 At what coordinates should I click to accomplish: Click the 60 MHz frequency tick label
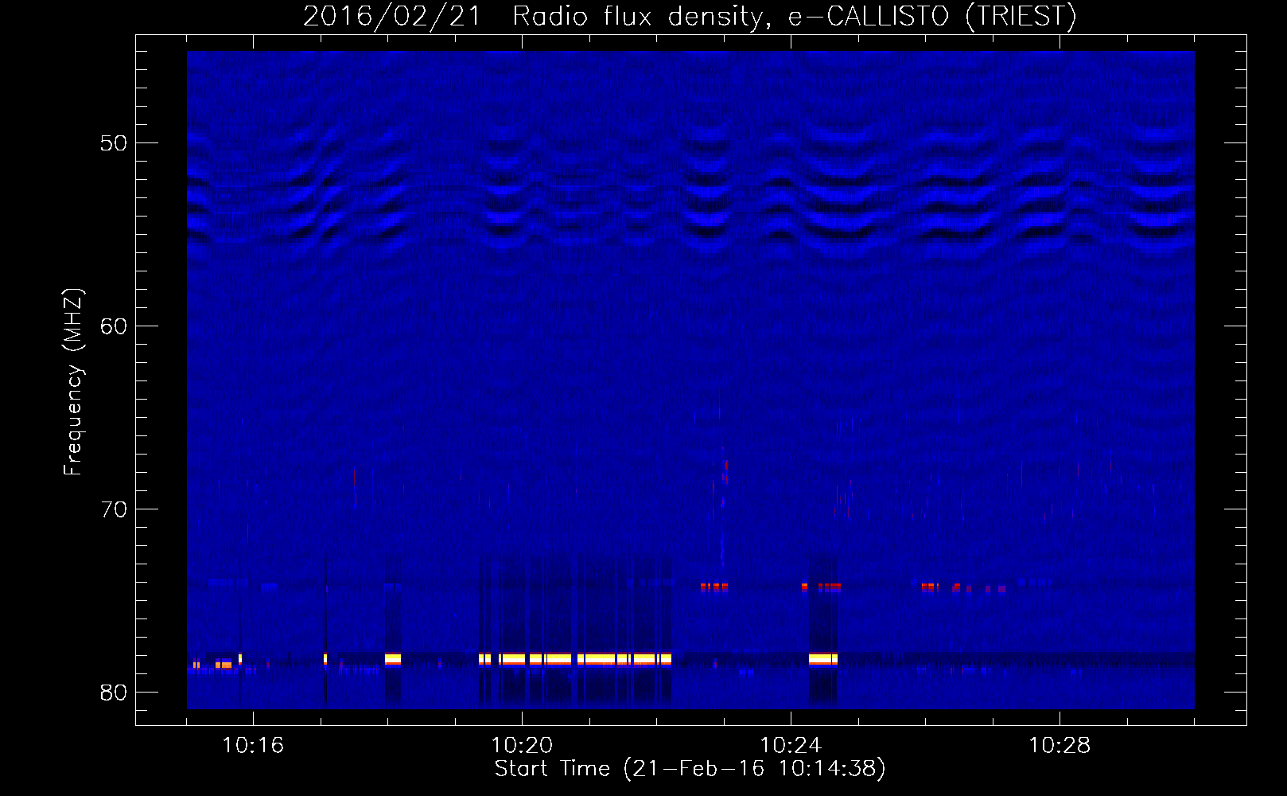114,326
